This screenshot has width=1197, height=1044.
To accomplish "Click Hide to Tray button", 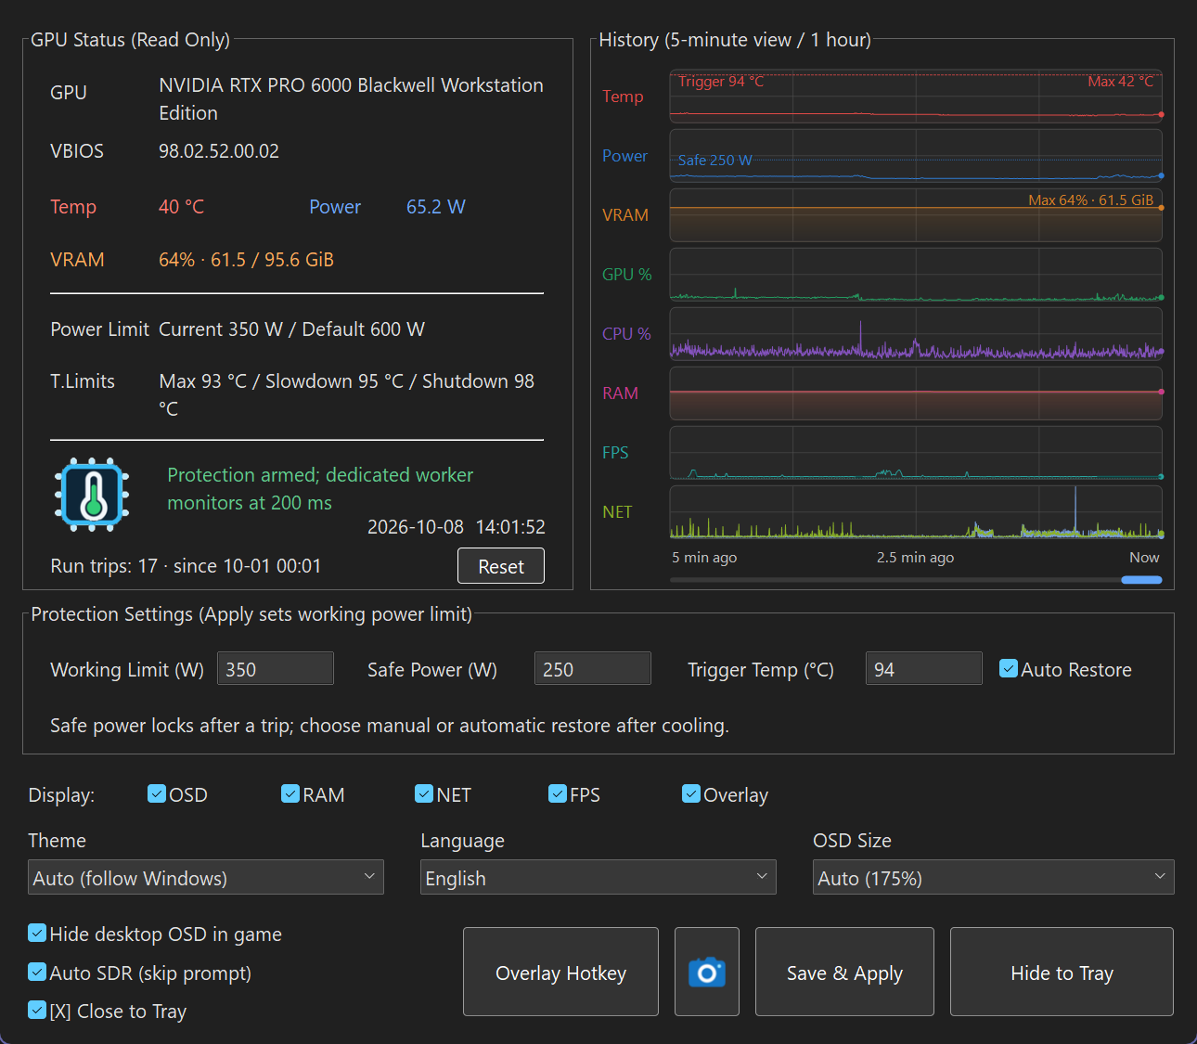I will pyautogui.click(x=1062, y=972).
